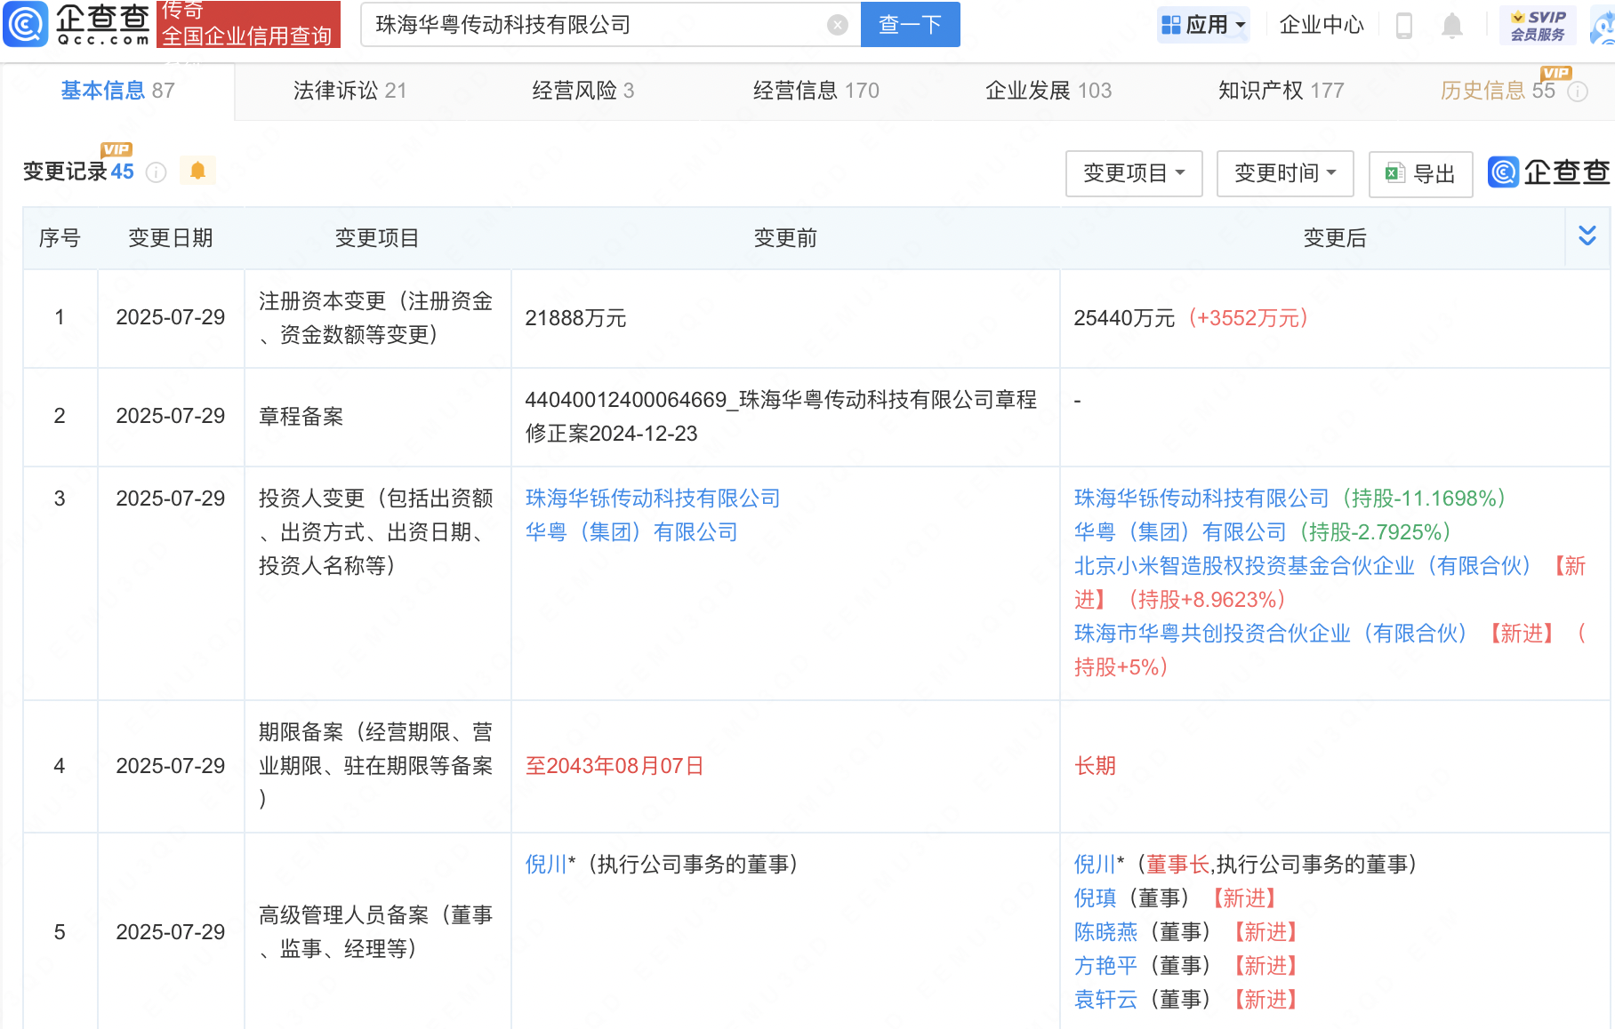This screenshot has height=1029, width=1615.
Task: Switch to the 企业发展 103 tab
Action: tap(1049, 91)
